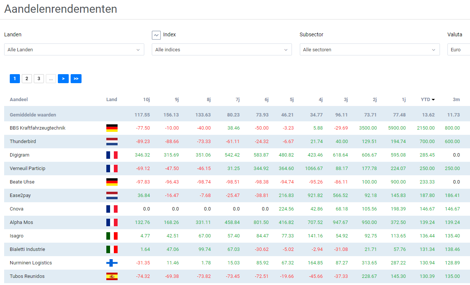The width and height of the screenshot is (470, 285).
Task: Open Cnova stock
Action: (x=17, y=209)
